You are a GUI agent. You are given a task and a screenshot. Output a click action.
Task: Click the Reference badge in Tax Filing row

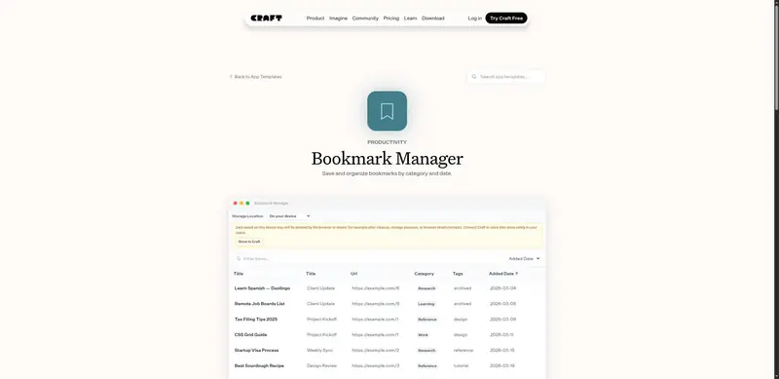point(427,320)
